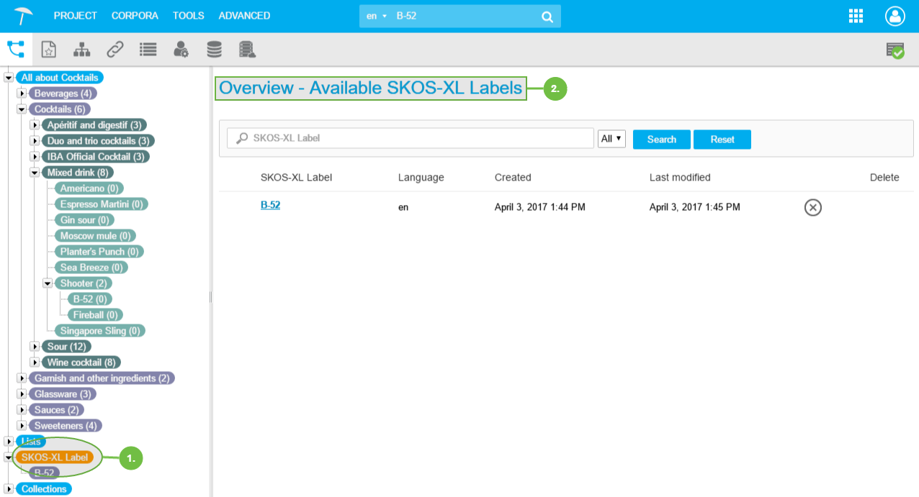The height and width of the screenshot is (497, 919).
Task: Open the All language filter dropdown
Action: pyautogui.click(x=611, y=139)
